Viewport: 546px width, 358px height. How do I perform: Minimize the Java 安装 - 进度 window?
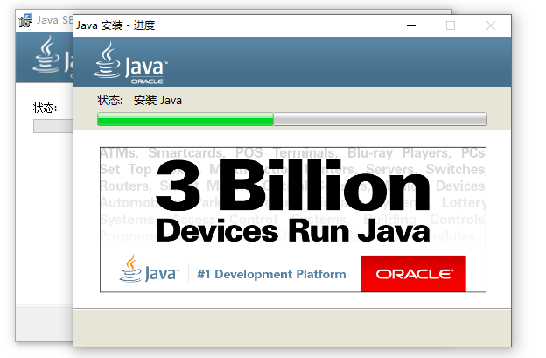411,25
